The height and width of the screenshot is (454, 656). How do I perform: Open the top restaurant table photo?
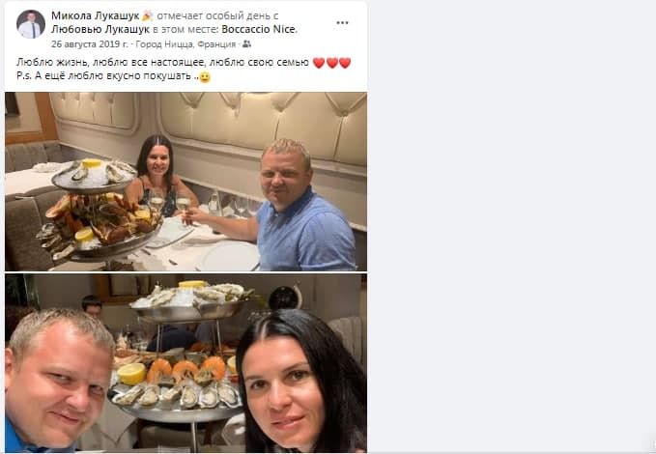point(185,182)
